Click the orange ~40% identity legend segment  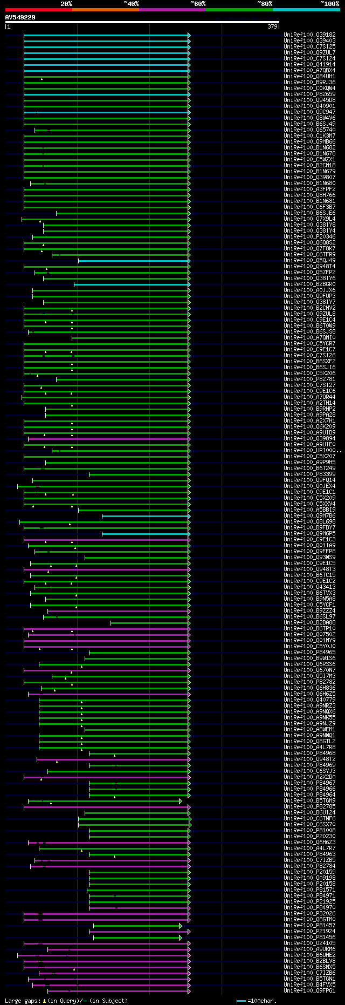pyautogui.click(x=106, y=10)
